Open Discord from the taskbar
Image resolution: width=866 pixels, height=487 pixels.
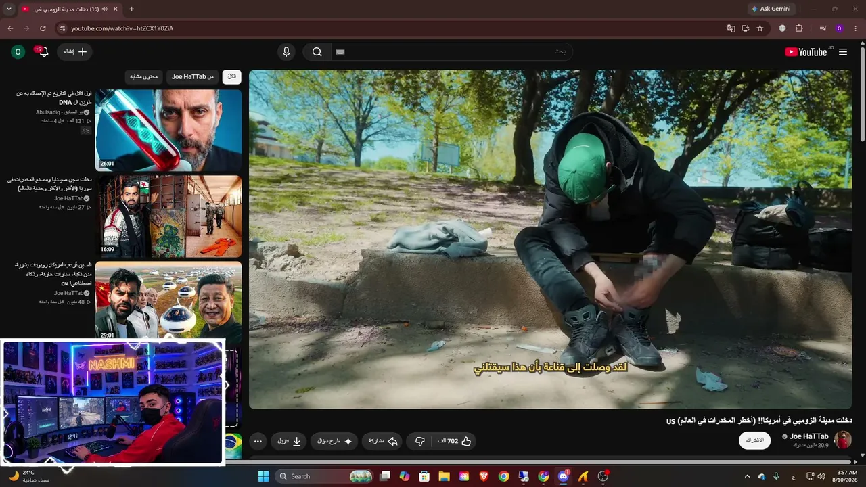[564, 476]
